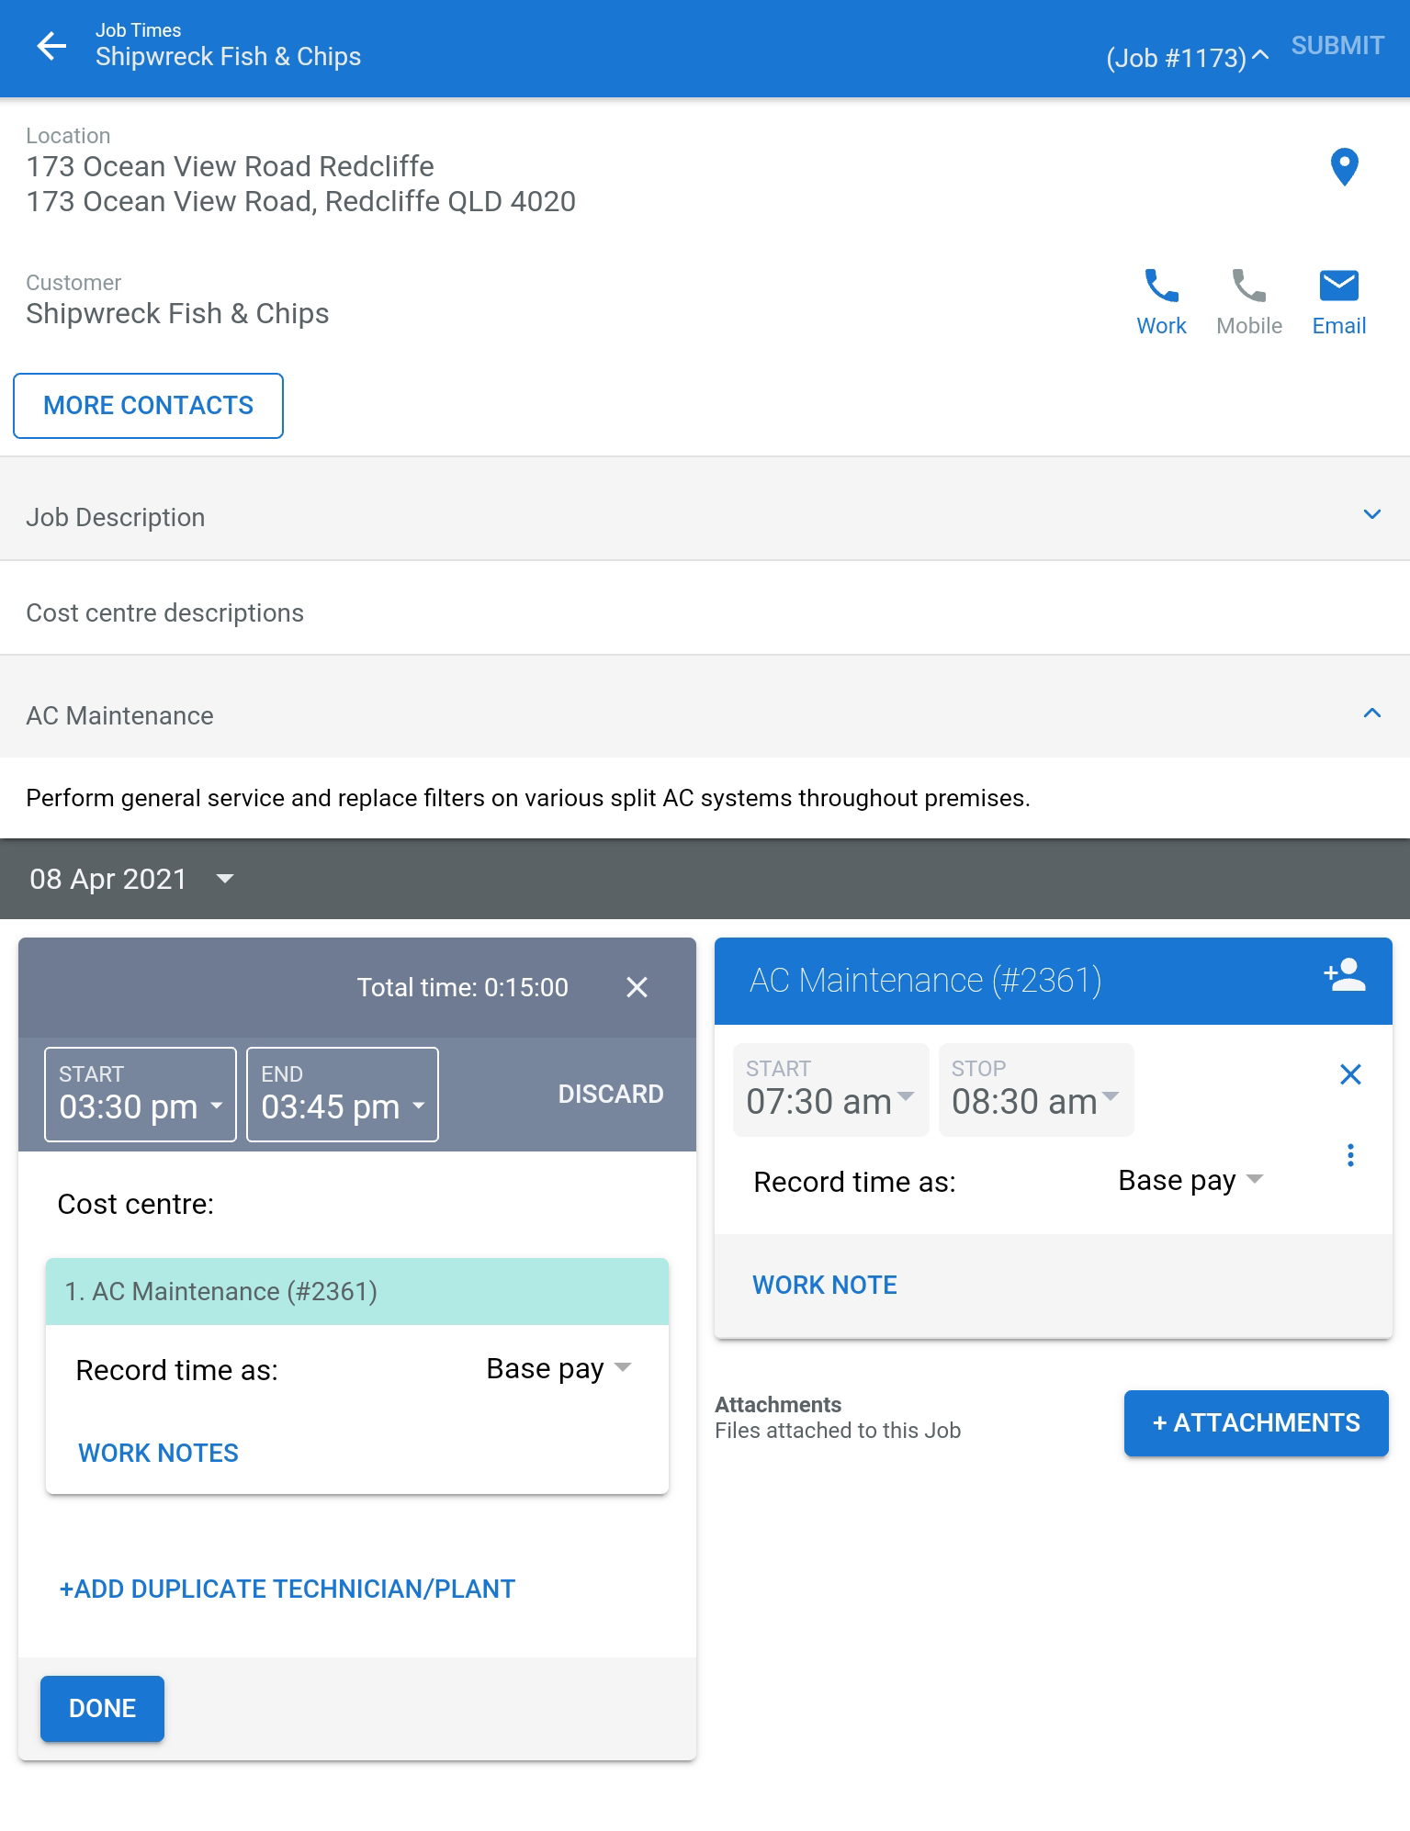Open the 08 Apr 2021 date dropdown

[131, 879]
